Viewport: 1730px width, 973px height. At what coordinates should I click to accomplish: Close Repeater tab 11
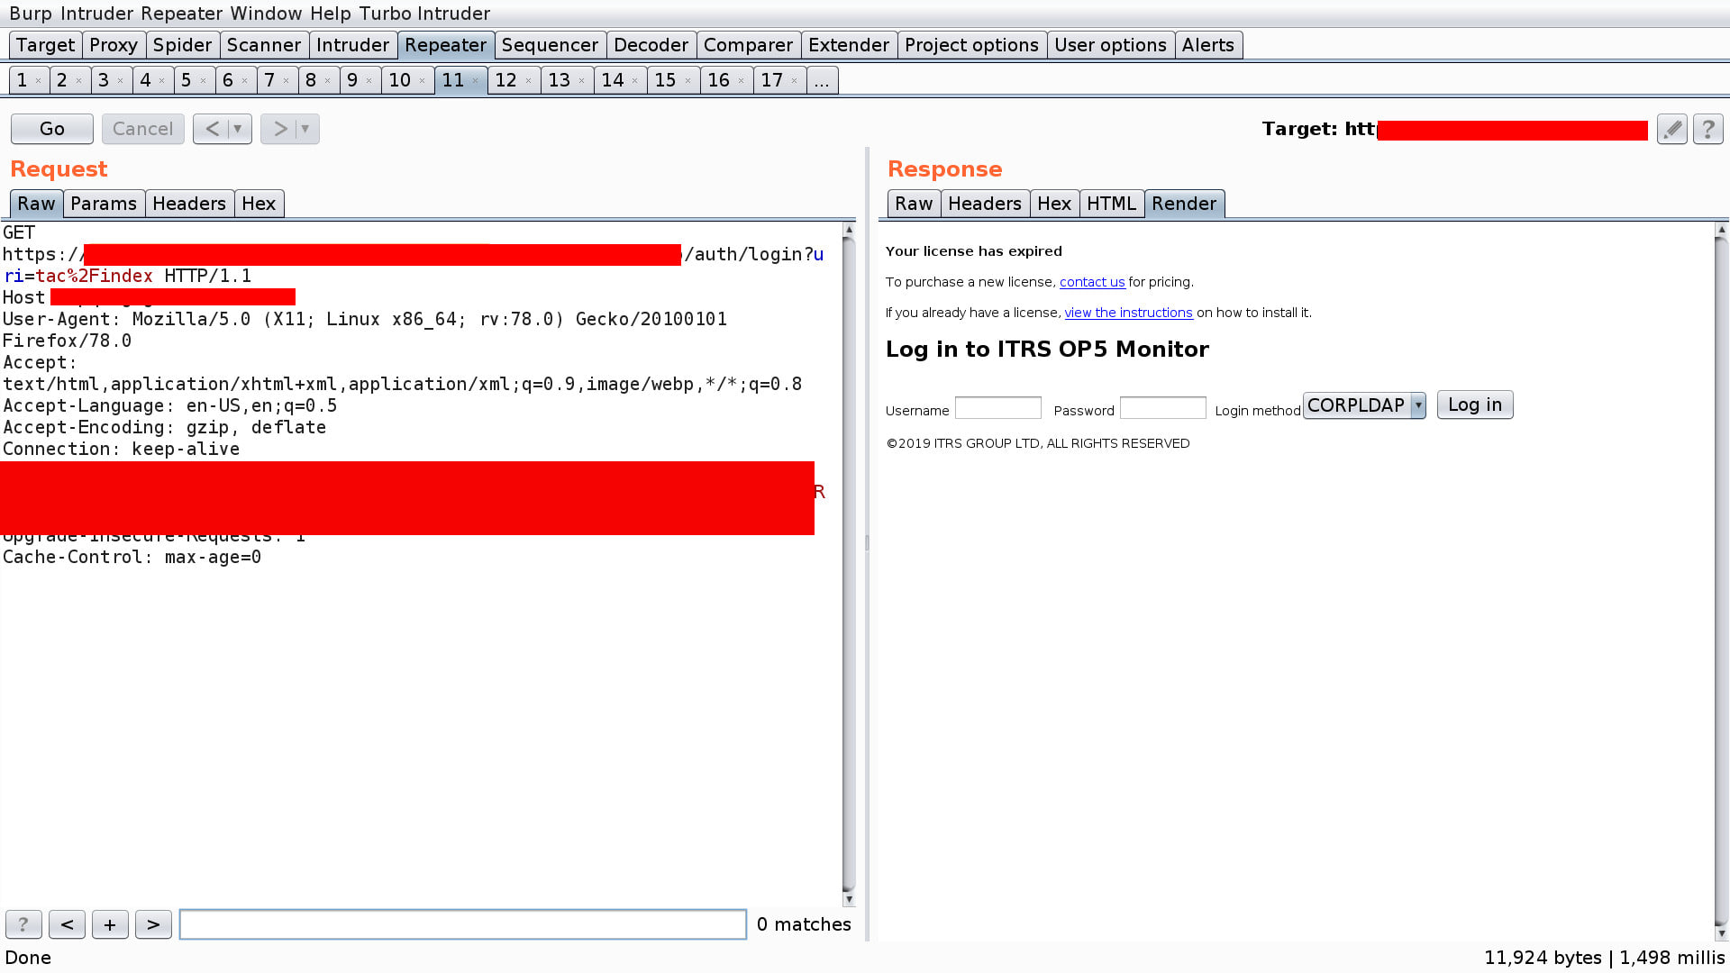(x=476, y=81)
